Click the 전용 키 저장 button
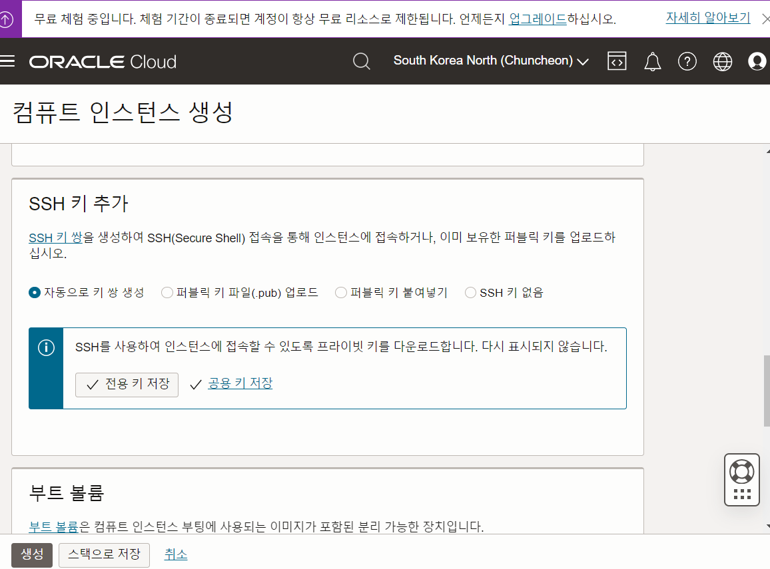This screenshot has height=569, width=770. pyautogui.click(x=127, y=384)
